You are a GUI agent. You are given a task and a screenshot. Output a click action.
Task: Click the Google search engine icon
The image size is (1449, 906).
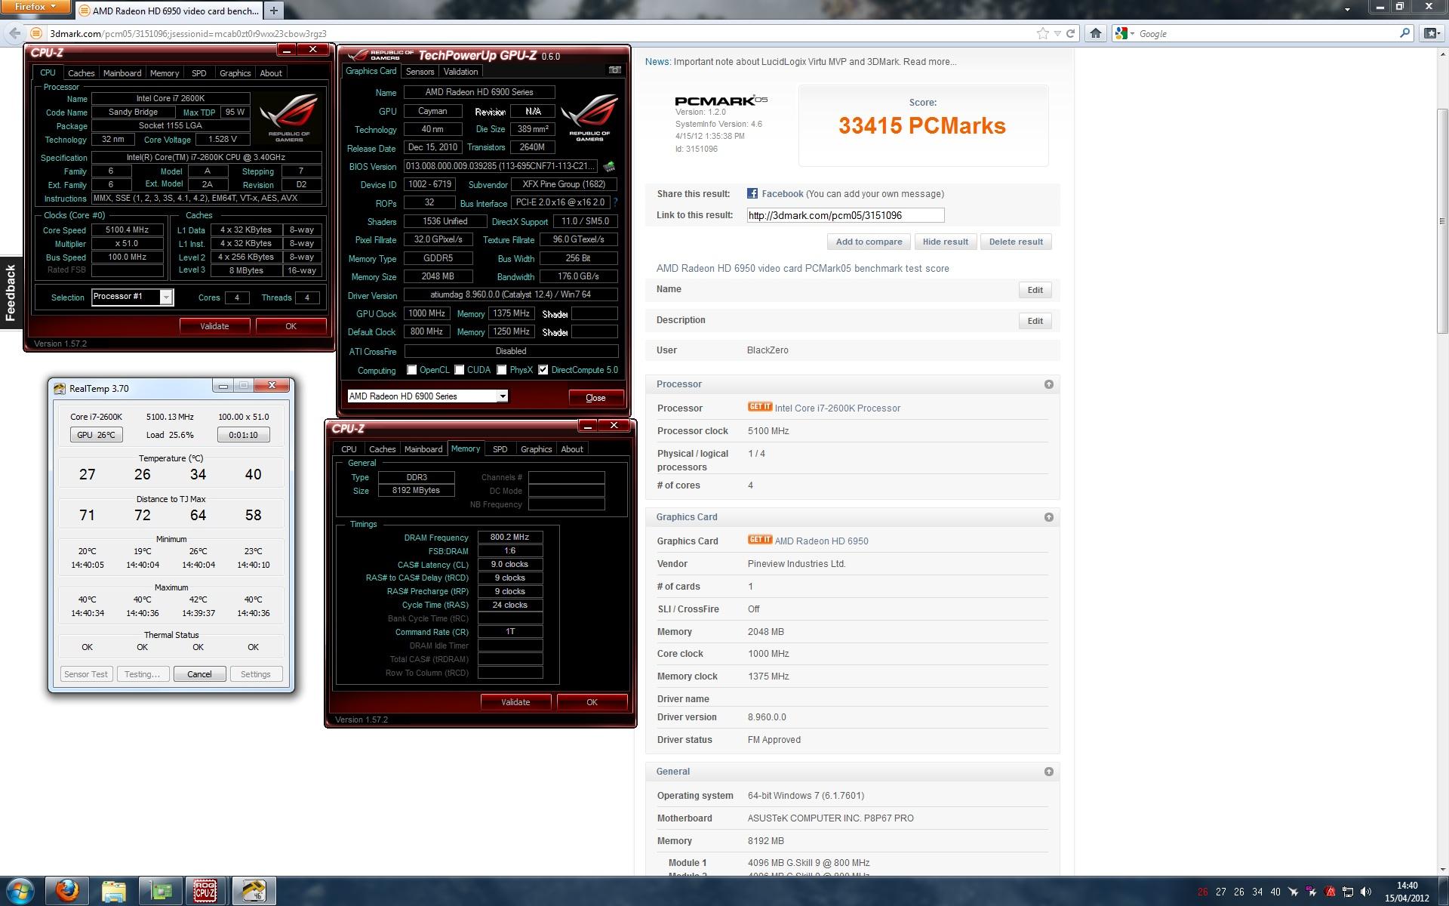1121,33
